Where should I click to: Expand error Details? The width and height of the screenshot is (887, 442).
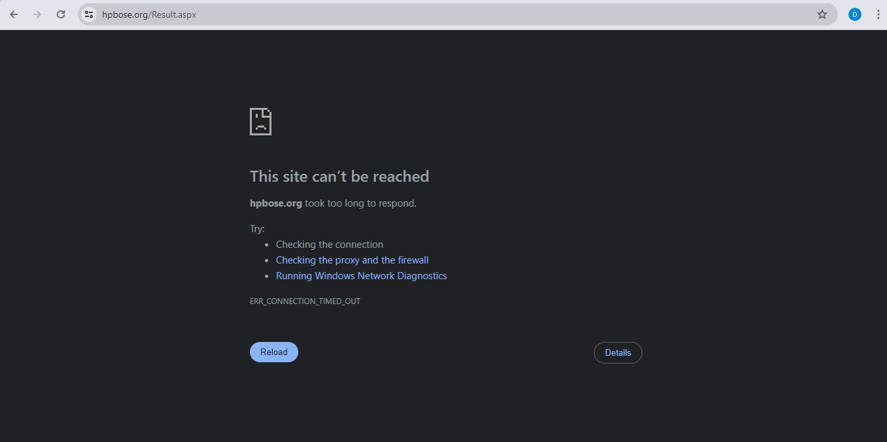coord(617,352)
